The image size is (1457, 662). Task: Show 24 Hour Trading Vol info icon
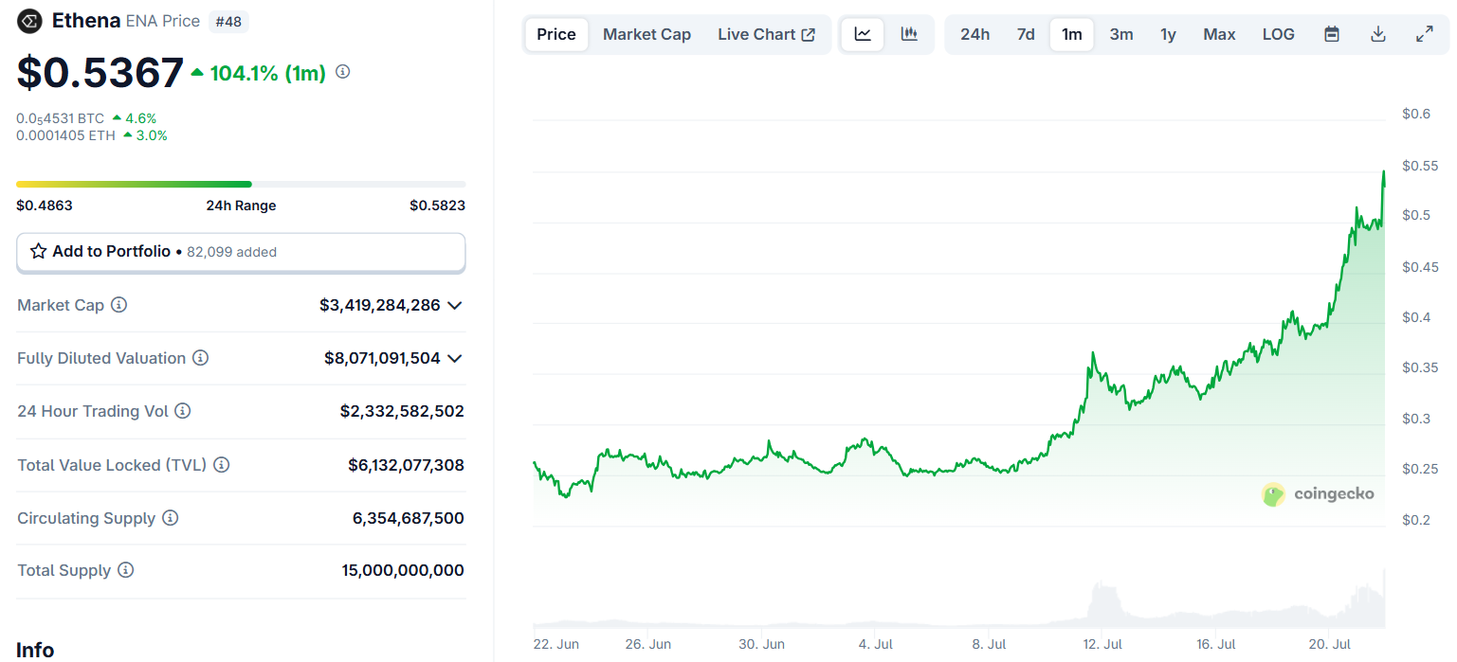click(x=183, y=411)
